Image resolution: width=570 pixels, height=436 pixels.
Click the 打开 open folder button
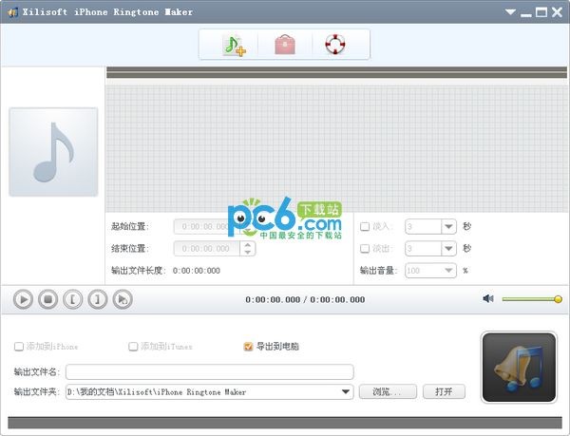pyautogui.click(x=444, y=391)
